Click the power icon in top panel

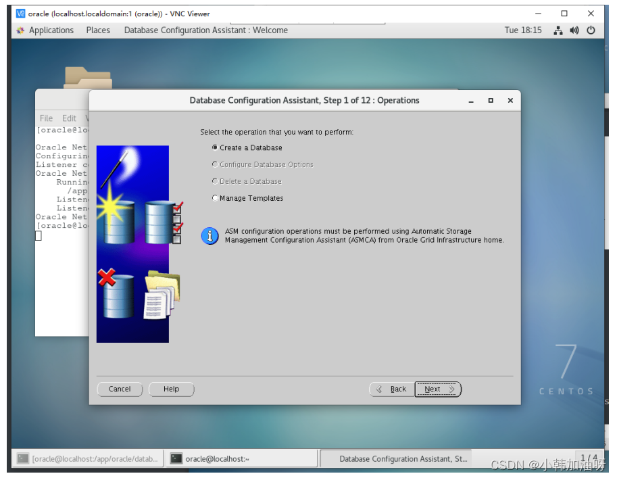pyautogui.click(x=591, y=30)
